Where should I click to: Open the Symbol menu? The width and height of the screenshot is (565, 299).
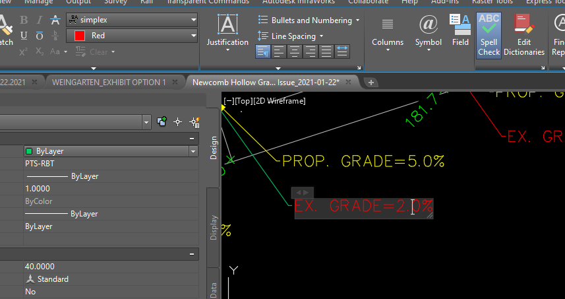click(x=428, y=34)
